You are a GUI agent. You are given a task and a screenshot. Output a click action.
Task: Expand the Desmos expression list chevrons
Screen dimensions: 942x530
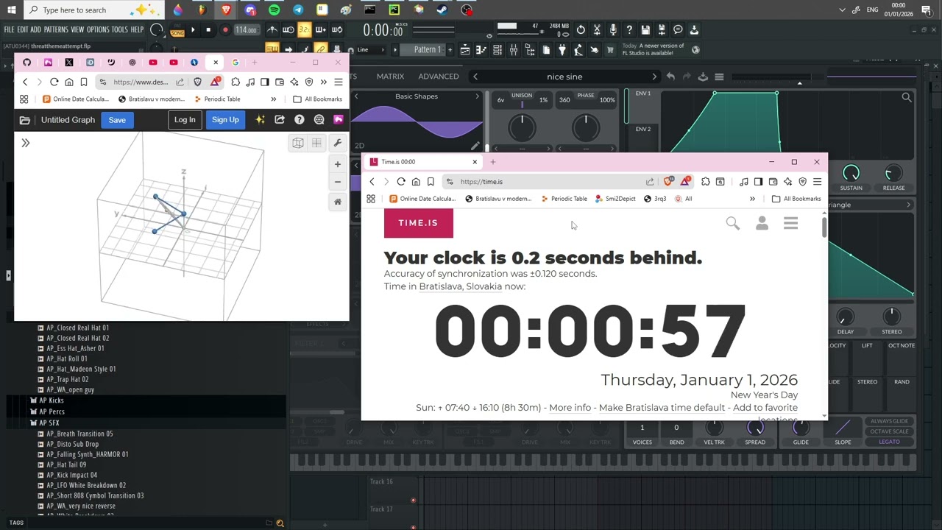[x=25, y=143]
